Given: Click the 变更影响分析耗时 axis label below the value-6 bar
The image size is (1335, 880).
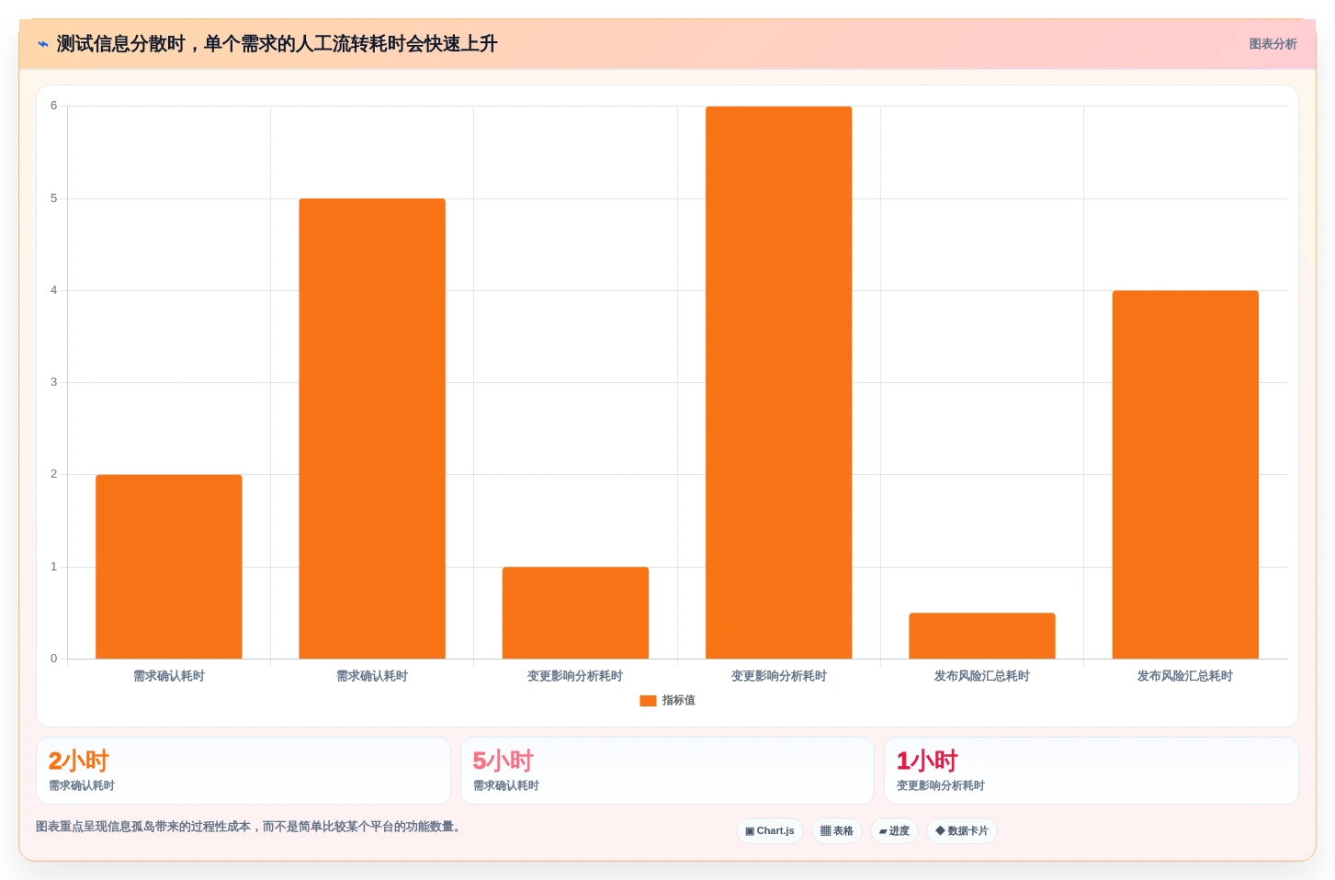Looking at the screenshot, I should click(x=779, y=676).
